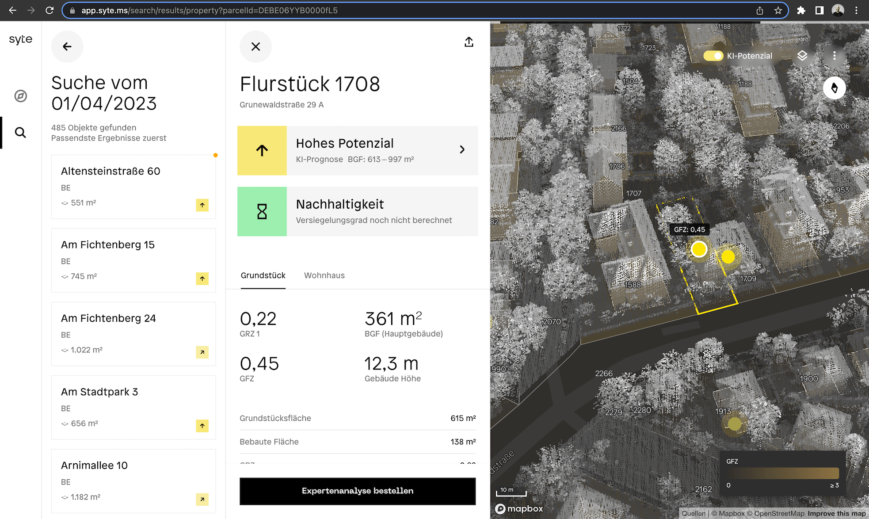Click the compass north reset button
Viewport: 869px width, 519px height.
834,88
